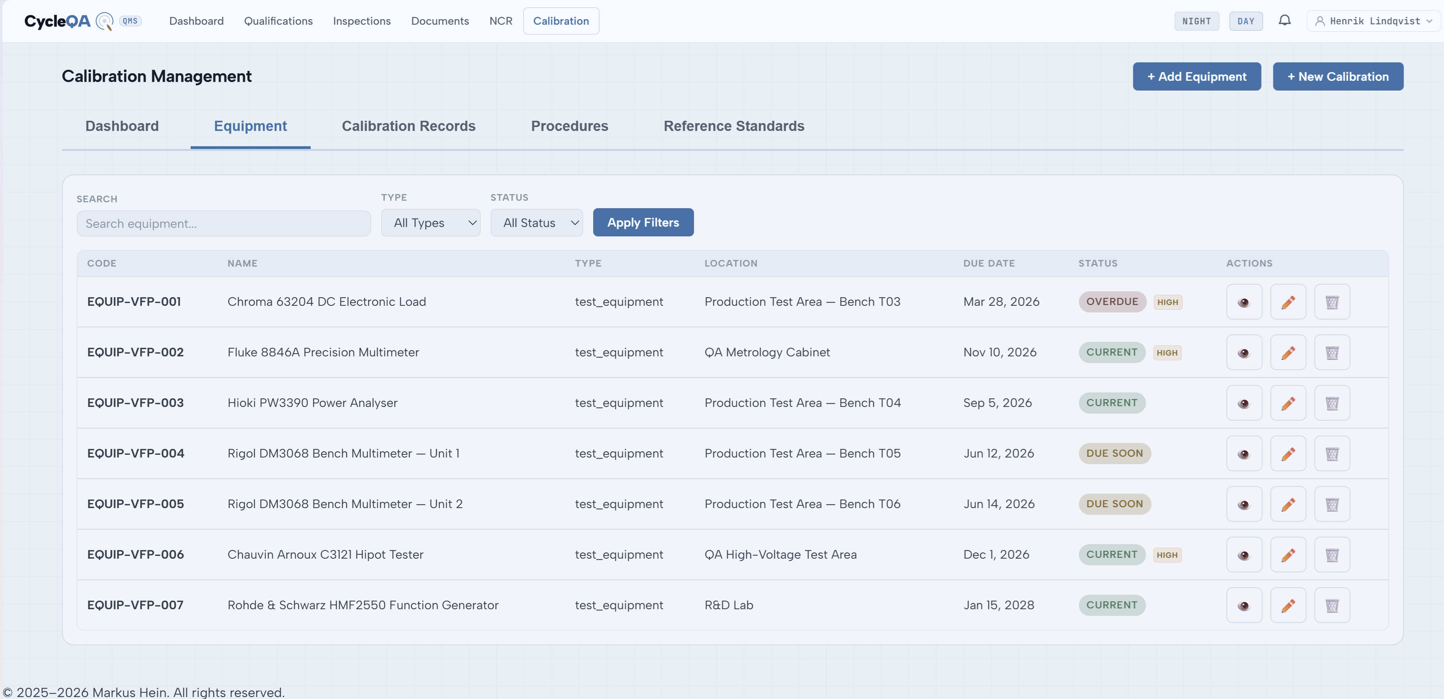The height and width of the screenshot is (699, 1444).
Task: Click CURRENT badge for EQUIP-VFP-007
Action: point(1112,605)
